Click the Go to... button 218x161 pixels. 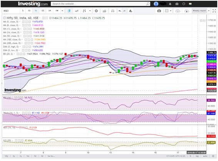point(51,156)
